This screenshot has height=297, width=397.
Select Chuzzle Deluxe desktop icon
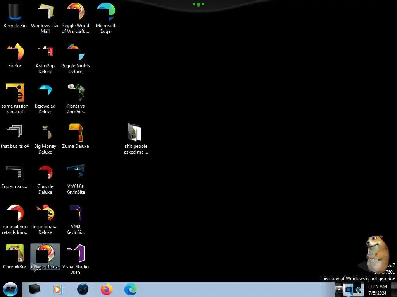45,179
